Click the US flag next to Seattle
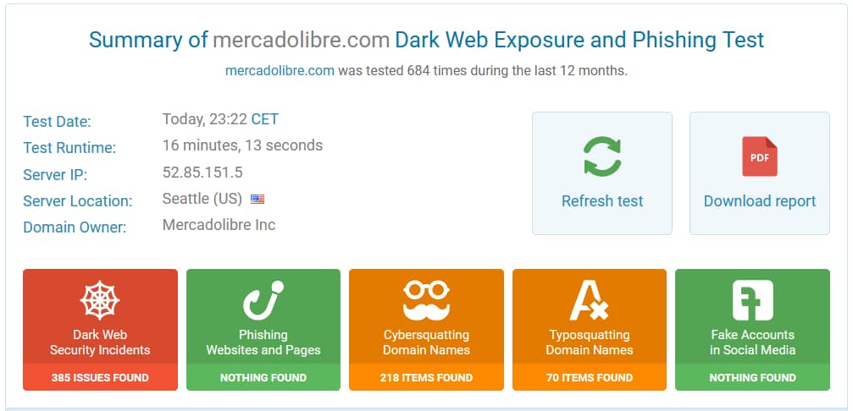 (258, 200)
